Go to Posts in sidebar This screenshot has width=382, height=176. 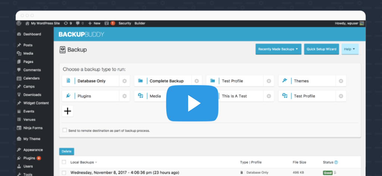pos(28,45)
